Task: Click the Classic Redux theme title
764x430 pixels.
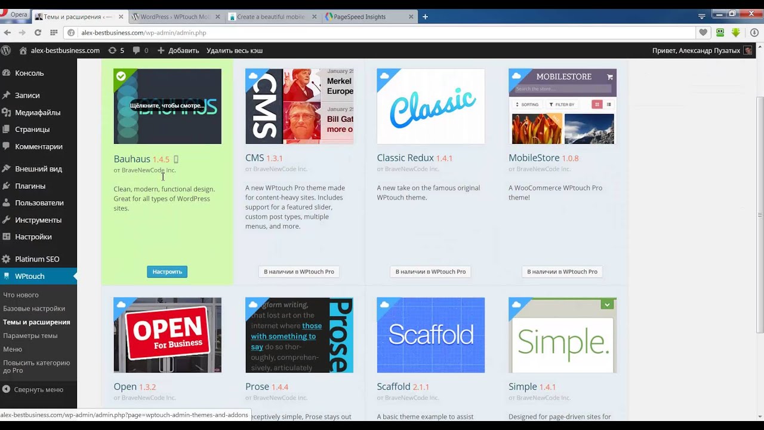Action: (x=405, y=158)
